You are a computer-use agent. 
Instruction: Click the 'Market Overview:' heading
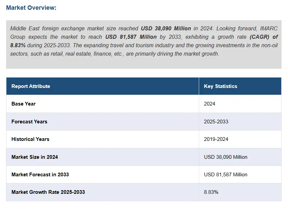(31, 8)
